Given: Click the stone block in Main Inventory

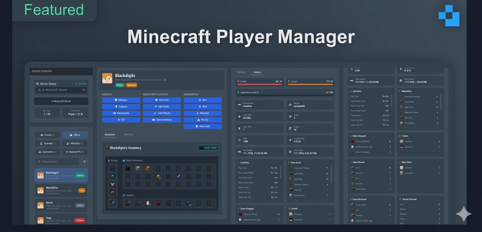Looking at the screenshot, I should 138,168.
